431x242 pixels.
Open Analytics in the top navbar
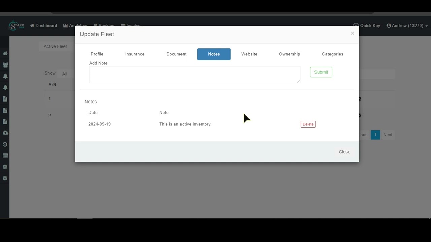[x=75, y=26]
